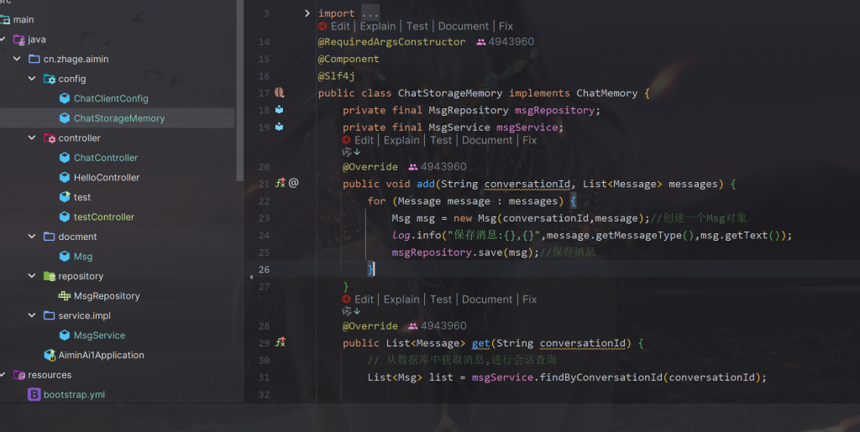Collapse the controller package in tree

pos(32,138)
